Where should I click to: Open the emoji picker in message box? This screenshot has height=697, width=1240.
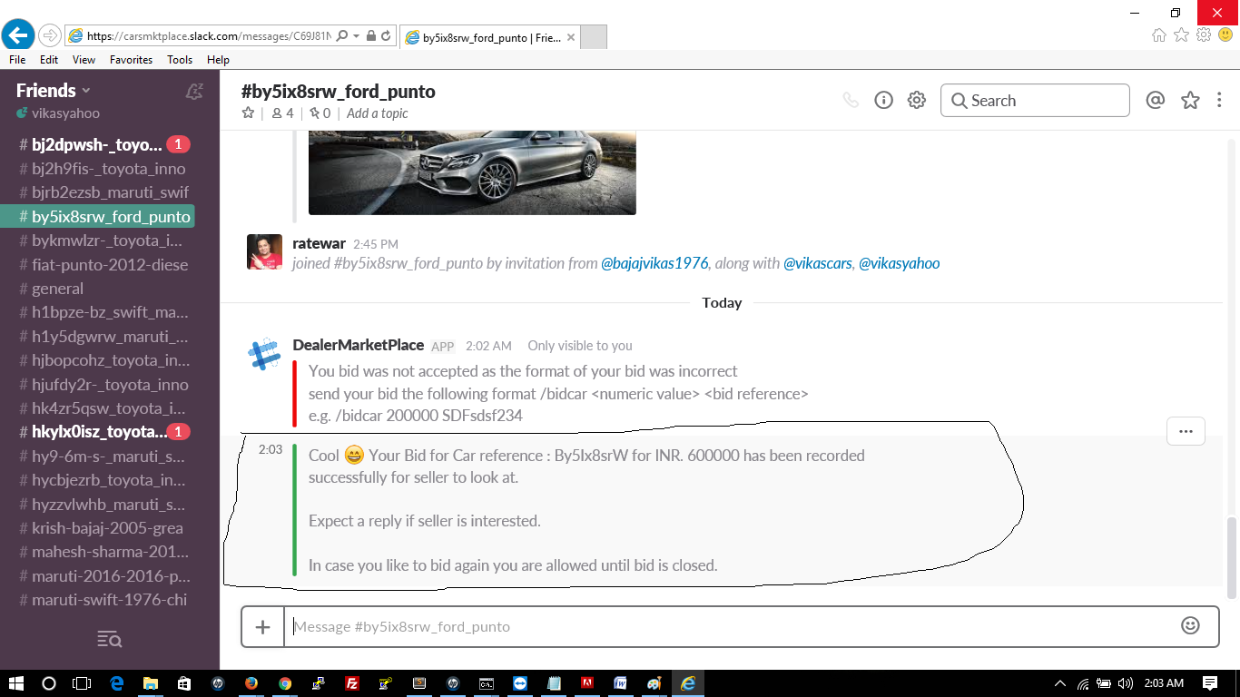coord(1190,625)
